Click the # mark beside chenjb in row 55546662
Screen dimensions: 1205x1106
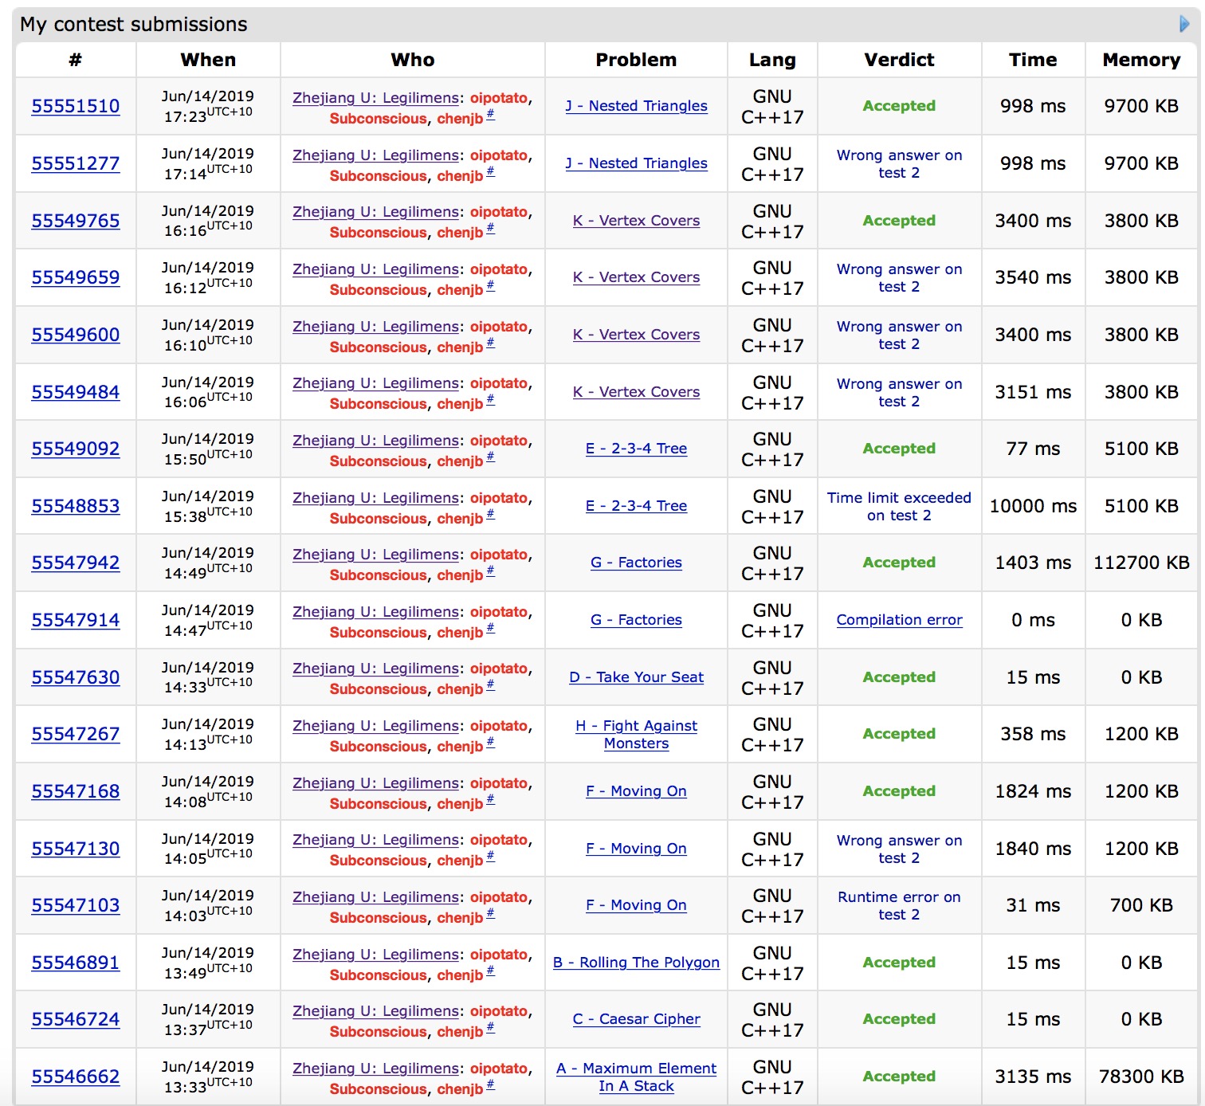490,1085
